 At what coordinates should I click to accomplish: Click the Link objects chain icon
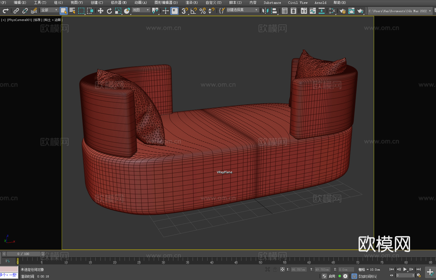click(16, 11)
